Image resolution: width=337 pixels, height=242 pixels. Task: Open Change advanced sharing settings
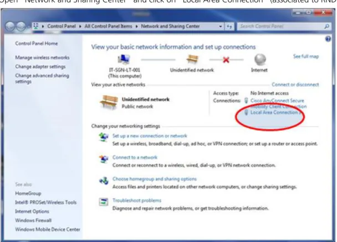tap(42, 78)
